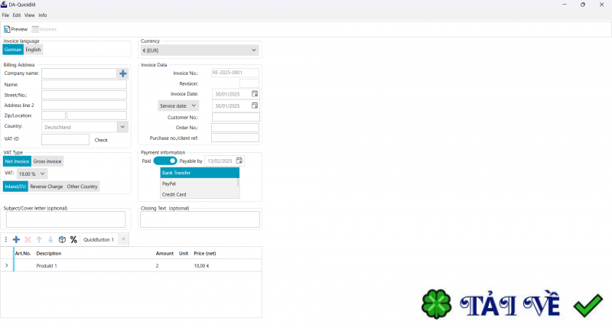This screenshot has width=612, height=328.
Task: Select English invoice language
Action: coord(33,50)
